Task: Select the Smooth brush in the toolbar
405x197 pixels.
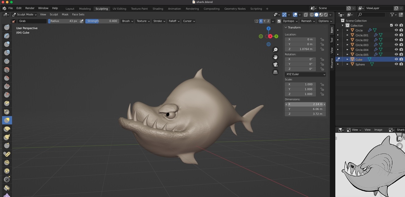Action: pos(7,103)
